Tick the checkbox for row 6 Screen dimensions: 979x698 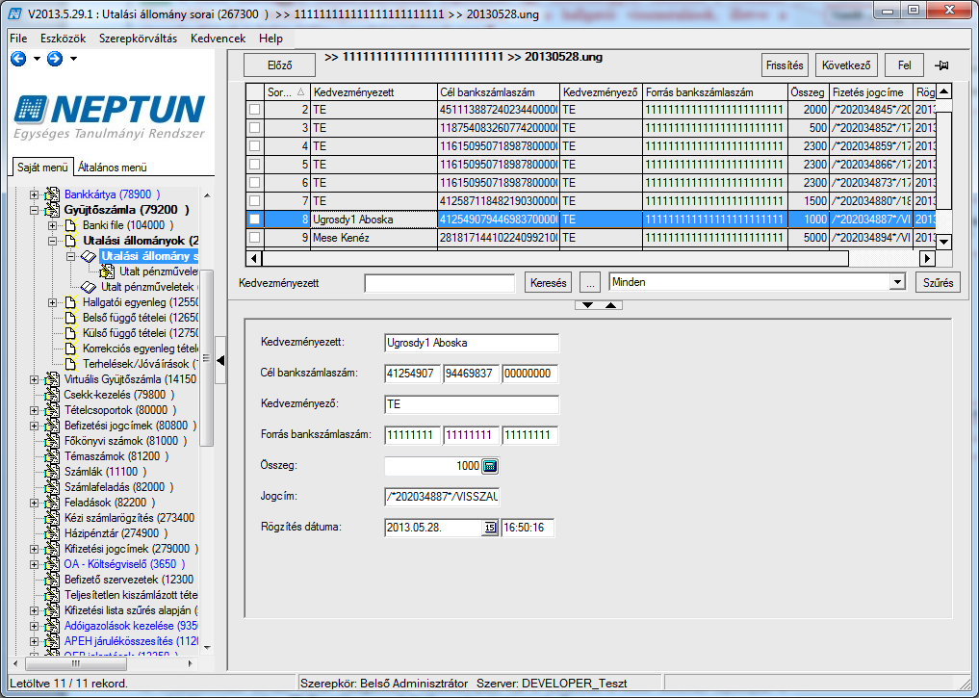pyautogui.click(x=255, y=183)
